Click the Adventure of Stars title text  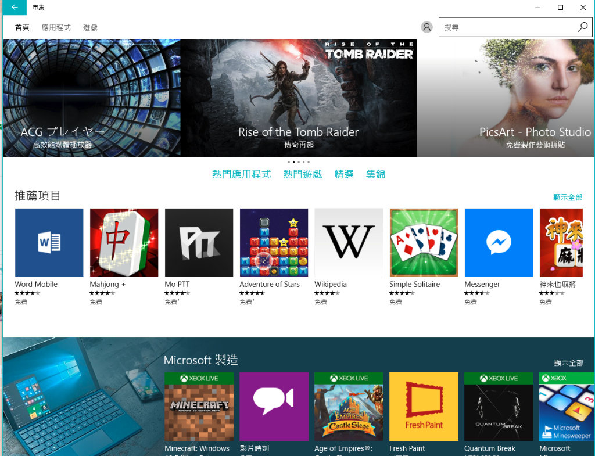click(270, 284)
